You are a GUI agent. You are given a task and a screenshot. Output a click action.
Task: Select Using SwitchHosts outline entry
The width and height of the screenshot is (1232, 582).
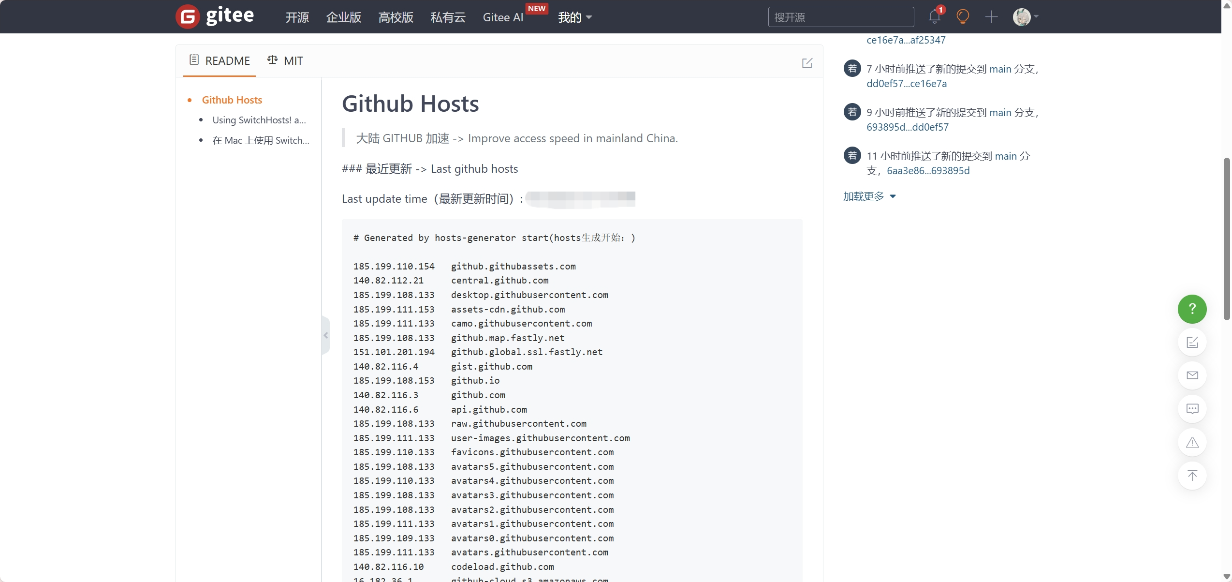259,120
